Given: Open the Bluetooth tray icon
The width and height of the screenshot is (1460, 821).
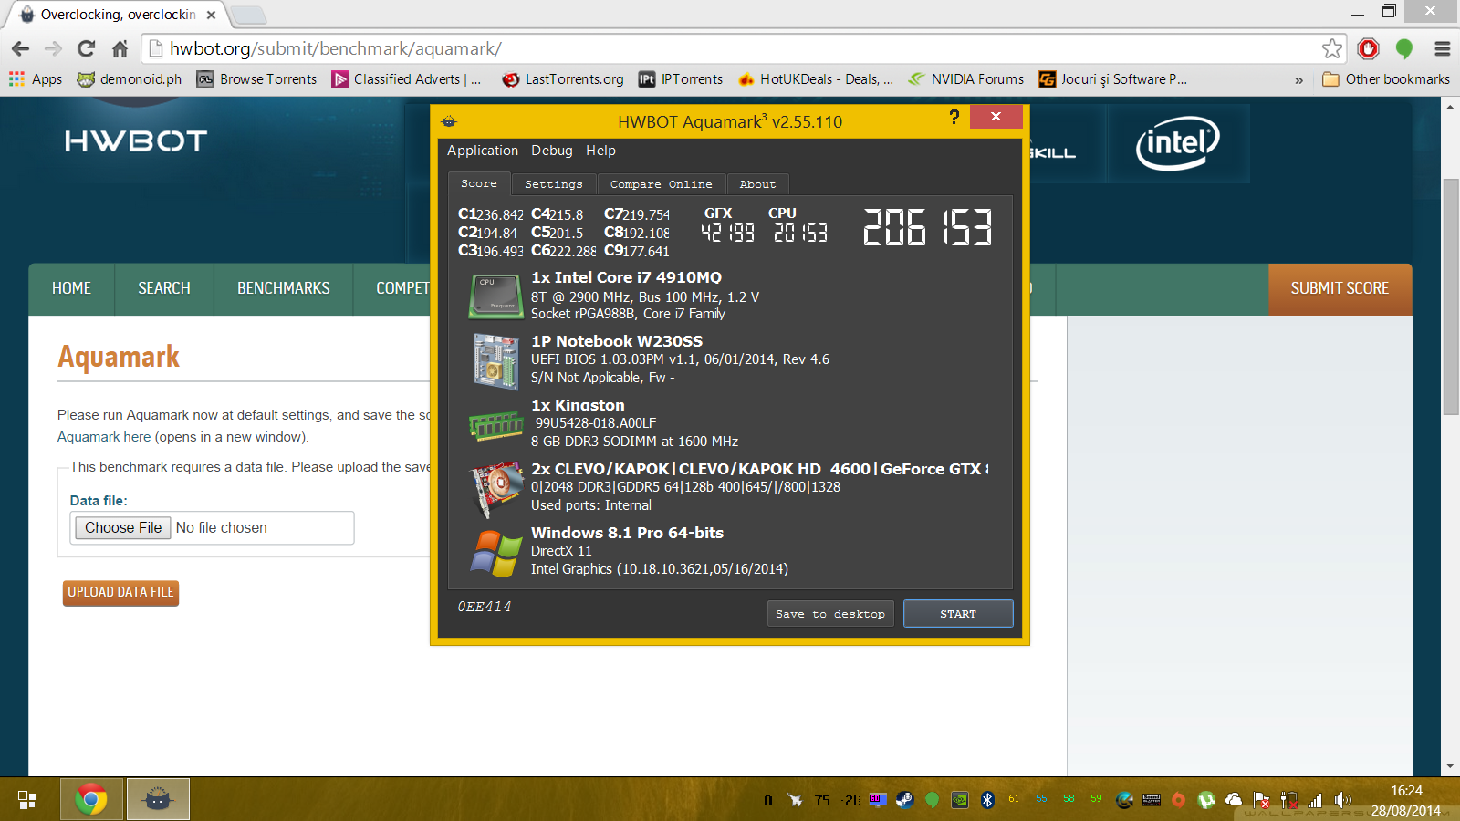Looking at the screenshot, I should (x=987, y=800).
